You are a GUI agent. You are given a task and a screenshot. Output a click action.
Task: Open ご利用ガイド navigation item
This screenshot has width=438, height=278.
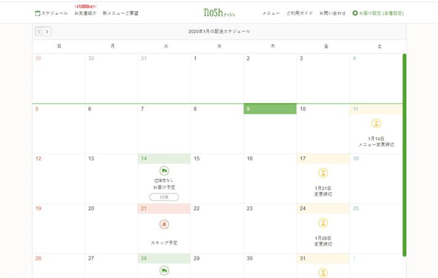click(300, 13)
